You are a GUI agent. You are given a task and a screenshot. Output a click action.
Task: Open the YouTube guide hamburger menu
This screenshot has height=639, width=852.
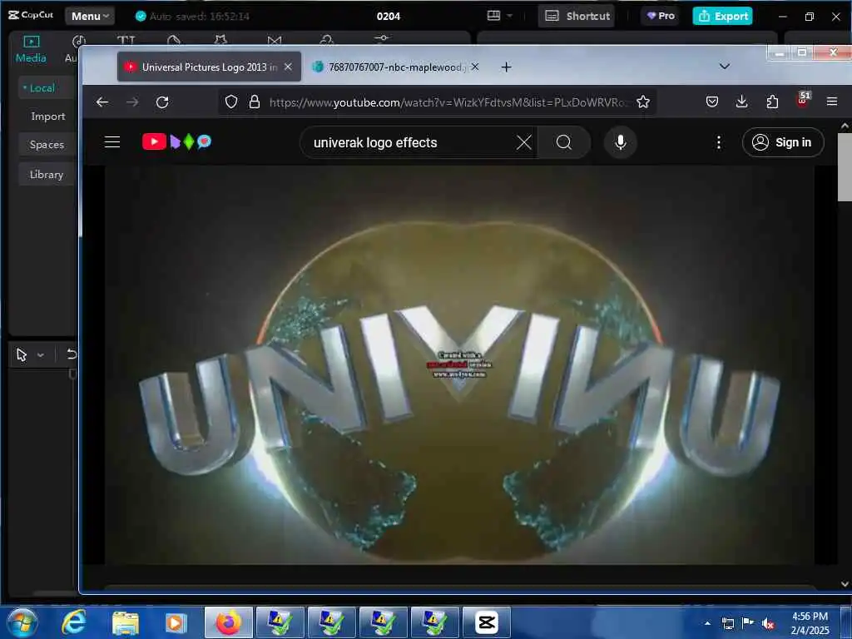(112, 142)
